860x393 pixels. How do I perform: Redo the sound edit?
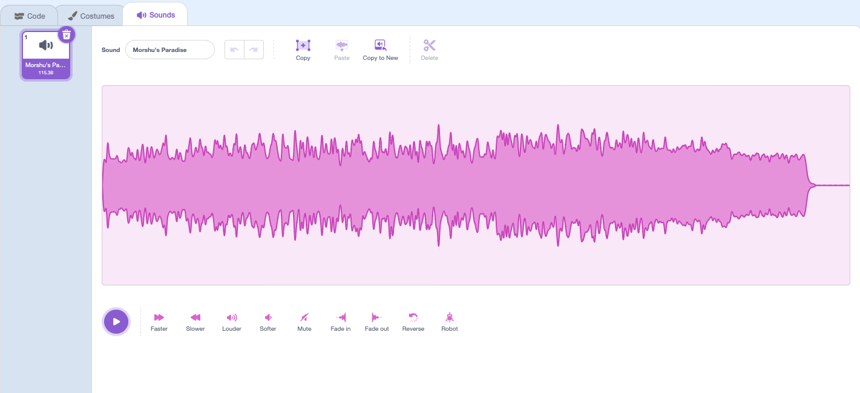[254, 50]
